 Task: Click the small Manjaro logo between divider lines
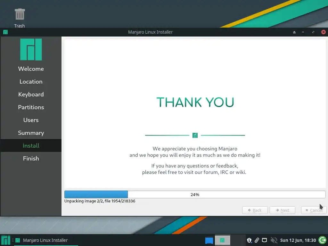point(195,135)
